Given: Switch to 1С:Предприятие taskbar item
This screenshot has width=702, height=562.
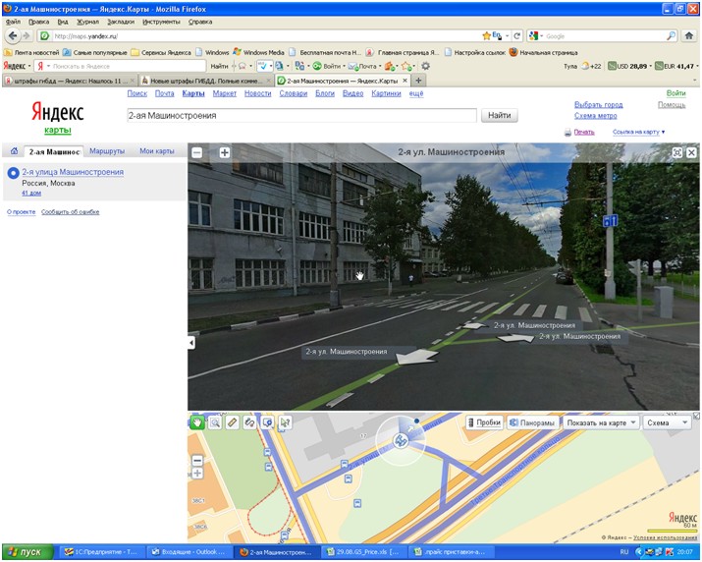Looking at the screenshot, I should pos(102,552).
